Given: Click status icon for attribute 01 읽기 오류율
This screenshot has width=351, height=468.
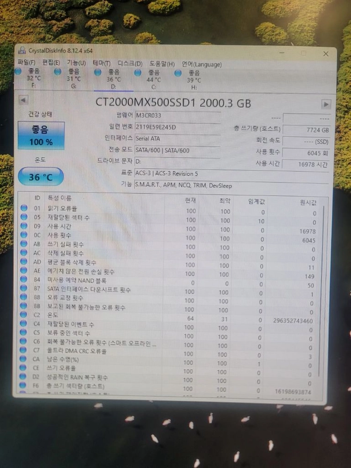Looking at the screenshot, I should [x=24, y=208].
